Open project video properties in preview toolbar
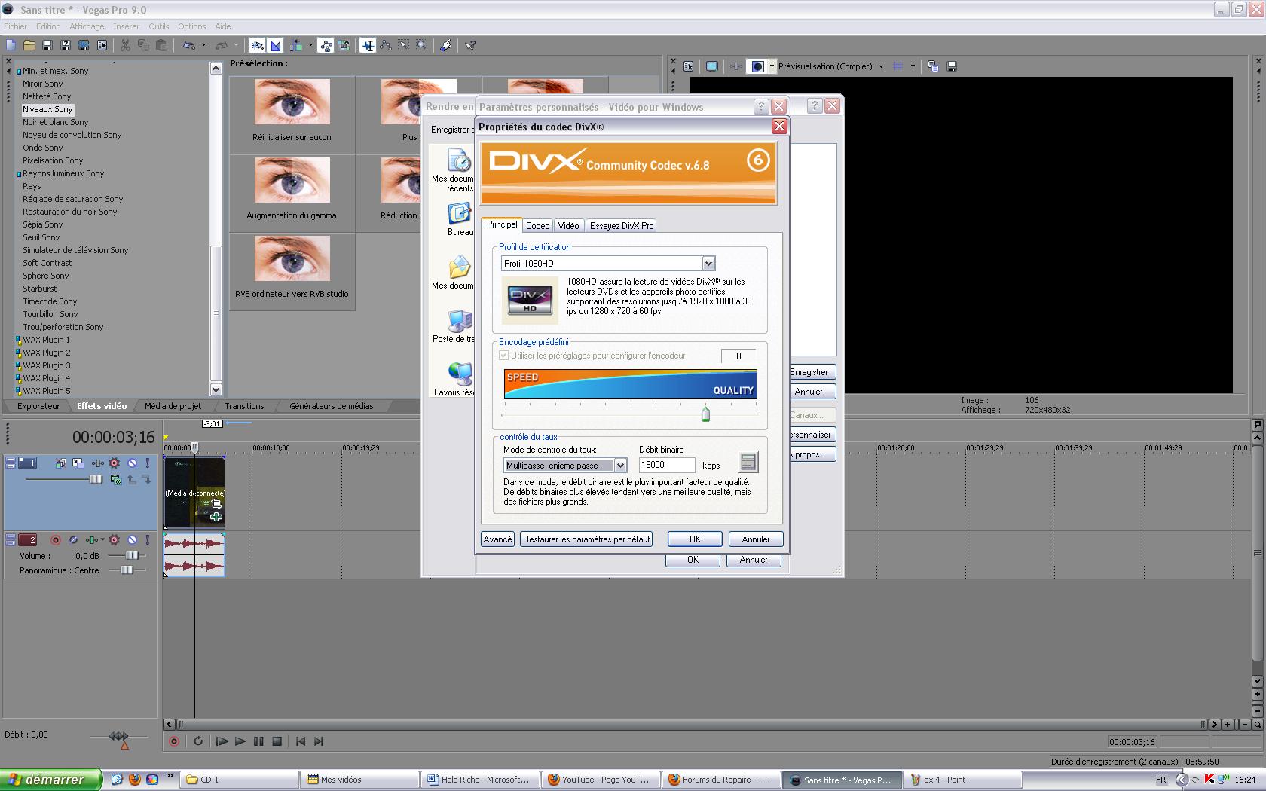 [x=689, y=66]
